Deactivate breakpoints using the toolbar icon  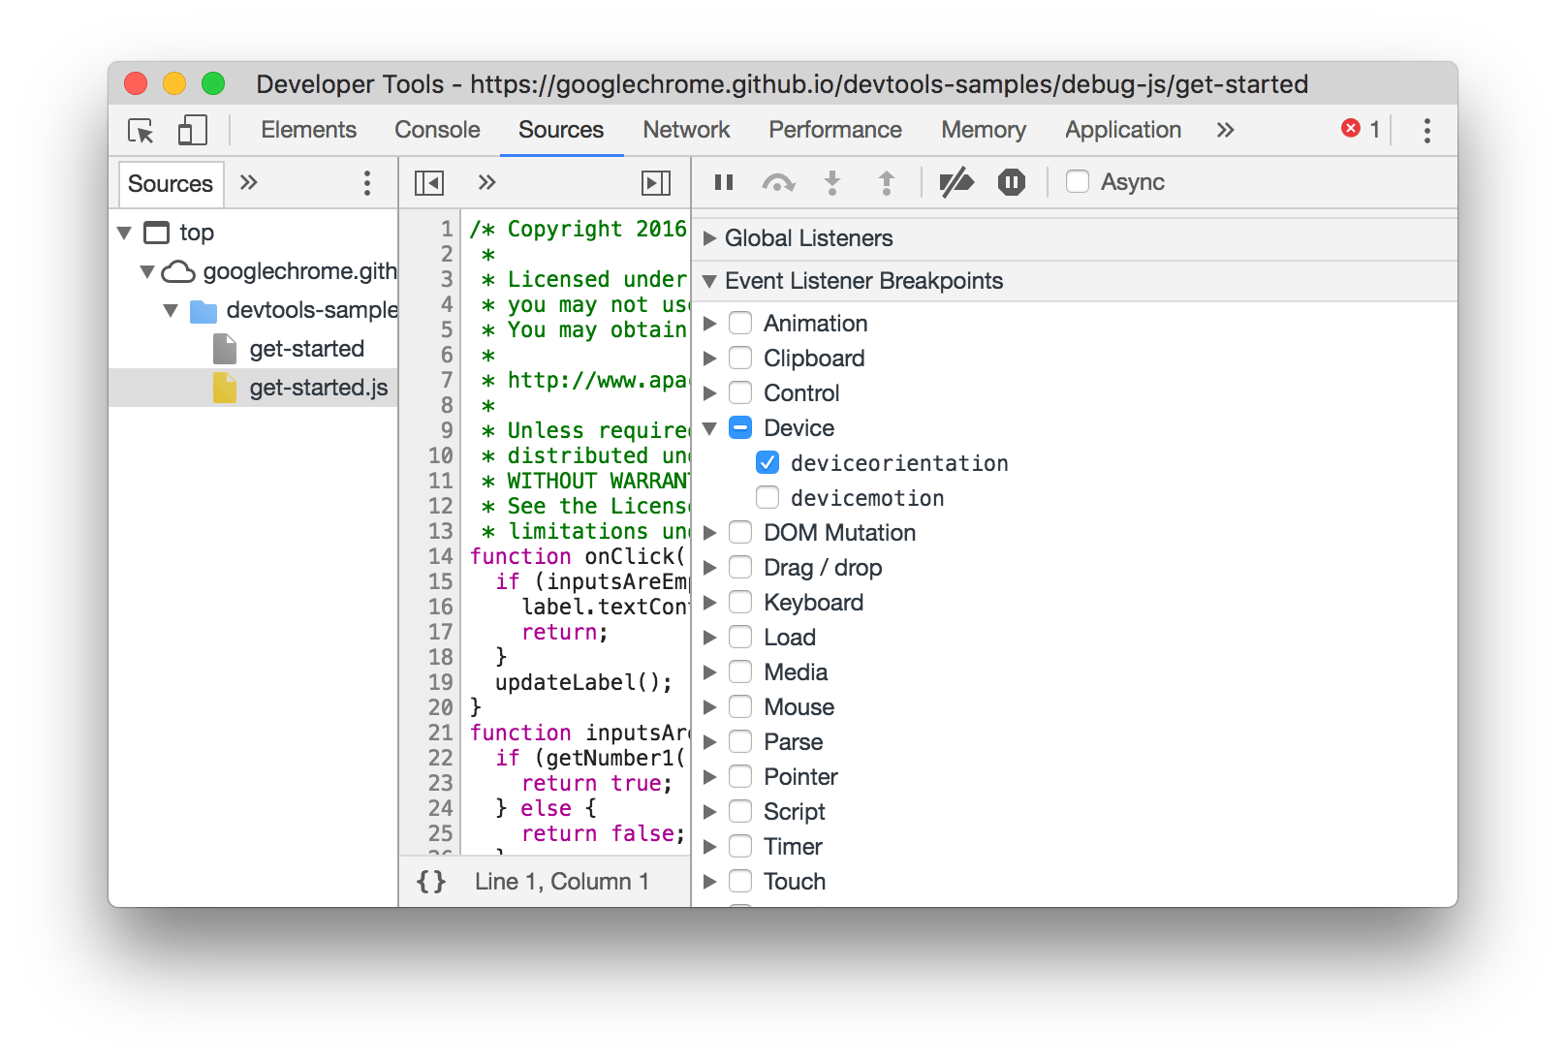point(957,181)
